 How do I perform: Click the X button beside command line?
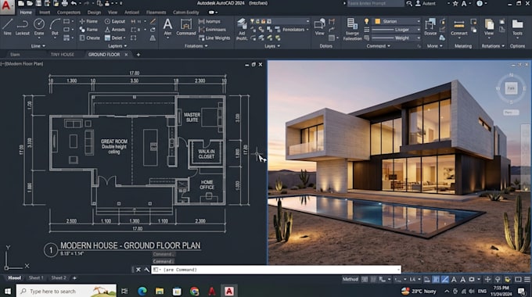[138, 270]
